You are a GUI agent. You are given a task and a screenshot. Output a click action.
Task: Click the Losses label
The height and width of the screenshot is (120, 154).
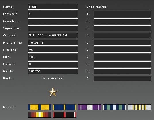click(9, 64)
